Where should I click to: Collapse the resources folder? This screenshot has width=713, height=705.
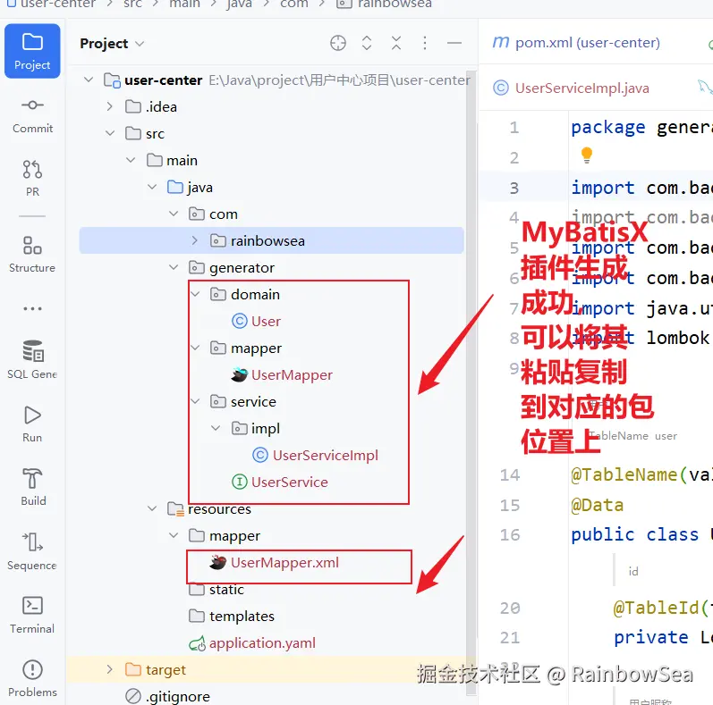[x=152, y=508]
